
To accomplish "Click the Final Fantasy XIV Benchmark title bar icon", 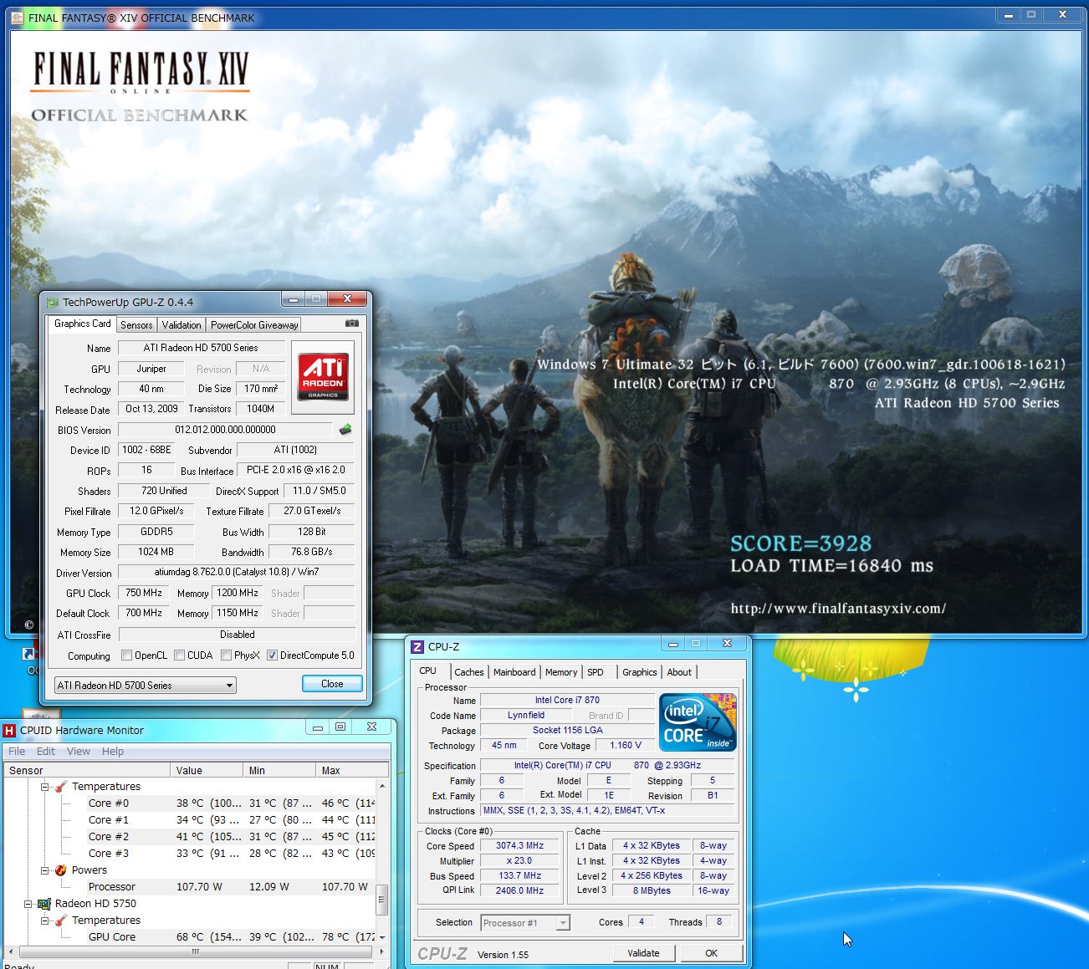I will [17, 17].
